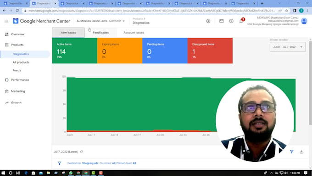Click the filter icon before Destination
Viewport: 312px width, 176px height.
(59, 163)
